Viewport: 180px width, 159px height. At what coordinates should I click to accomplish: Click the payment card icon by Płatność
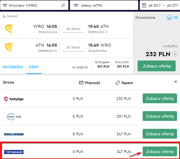point(81,83)
